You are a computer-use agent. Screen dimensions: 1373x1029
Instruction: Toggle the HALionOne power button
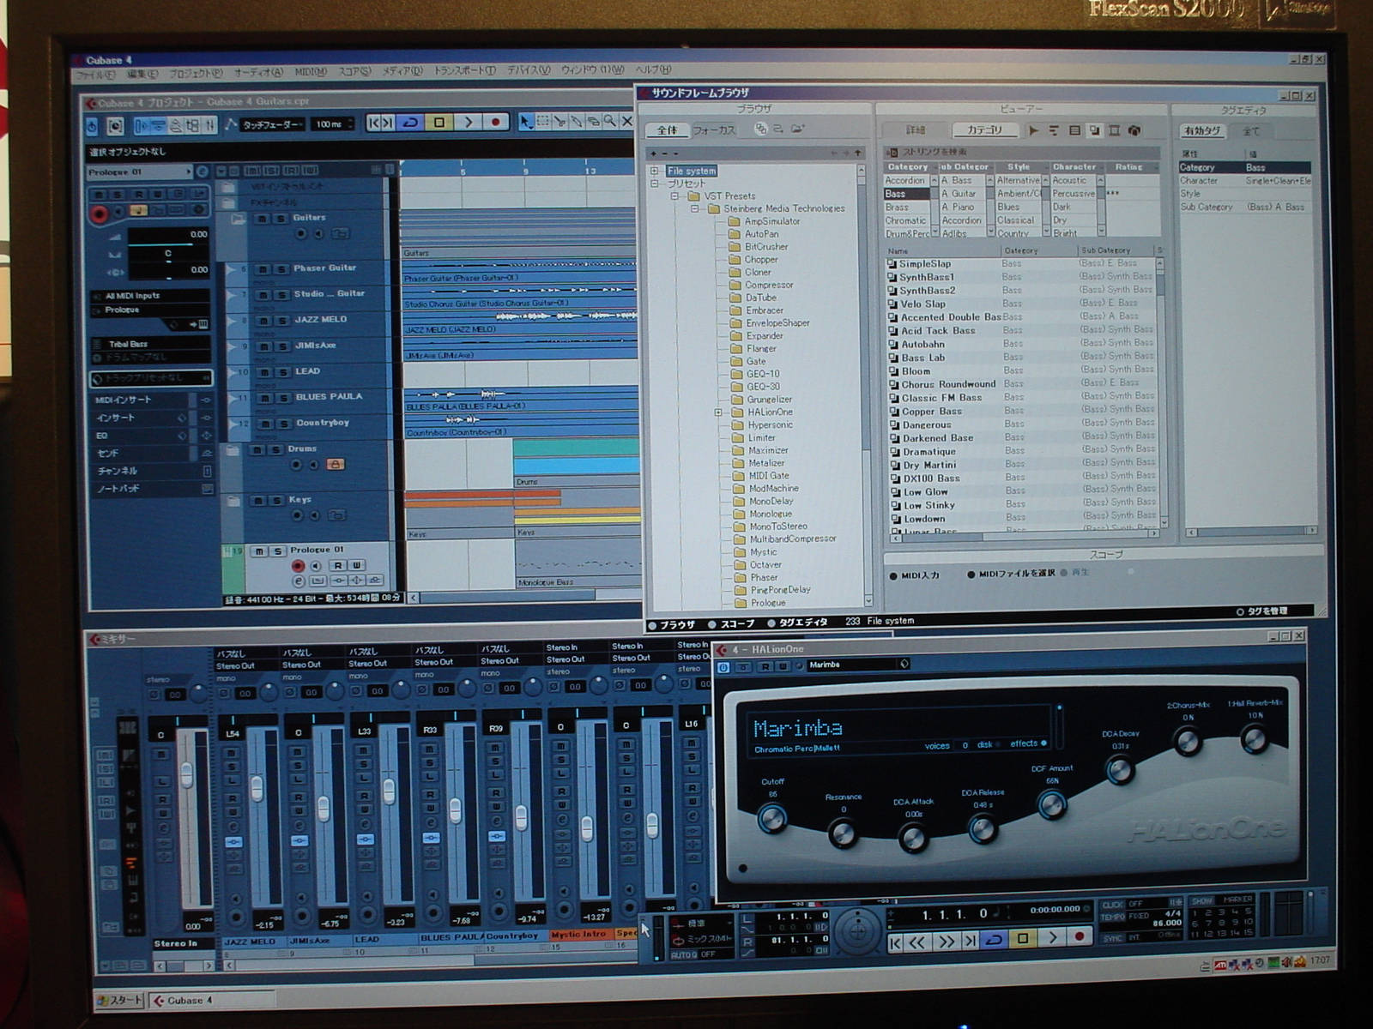pos(723,666)
